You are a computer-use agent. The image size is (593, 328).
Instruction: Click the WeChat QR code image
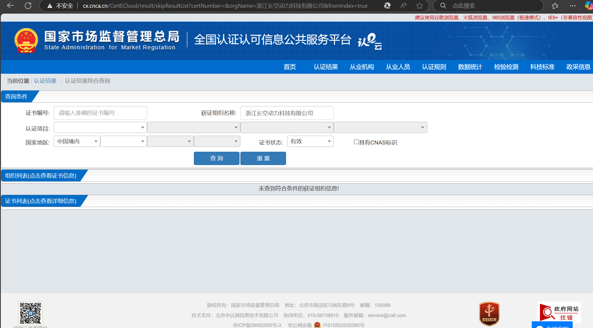click(x=30, y=313)
